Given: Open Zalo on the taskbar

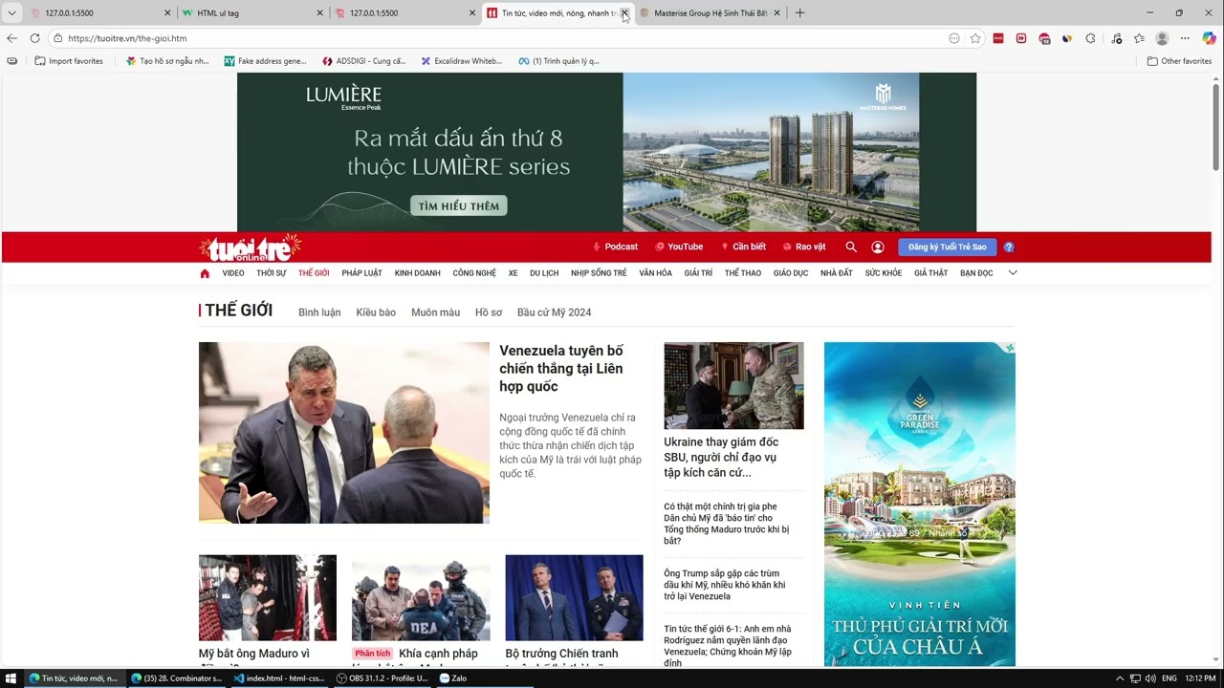Looking at the screenshot, I should [x=453, y=678].
